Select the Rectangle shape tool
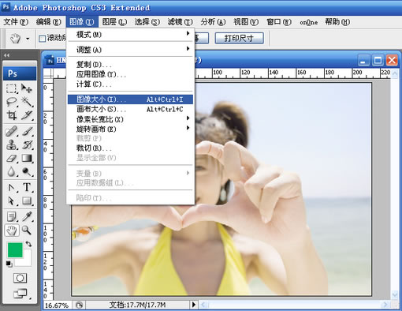 coord(27,200)
